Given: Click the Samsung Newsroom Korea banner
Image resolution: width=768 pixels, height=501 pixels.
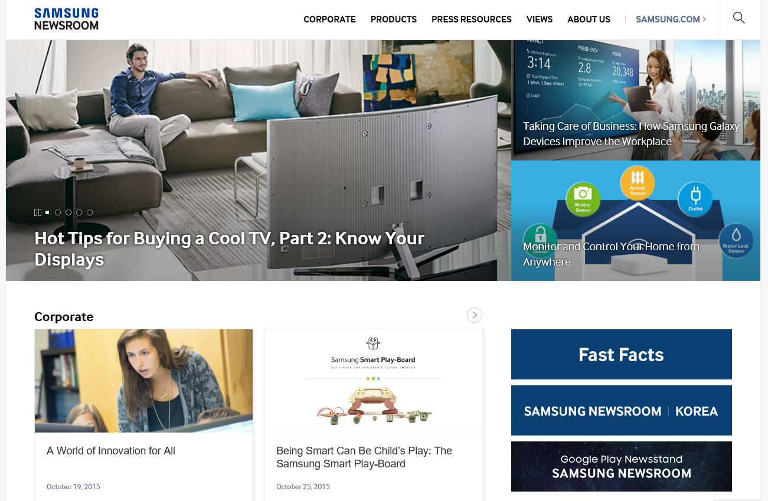Looking at the screenshot, I should (x=622, y=411).
